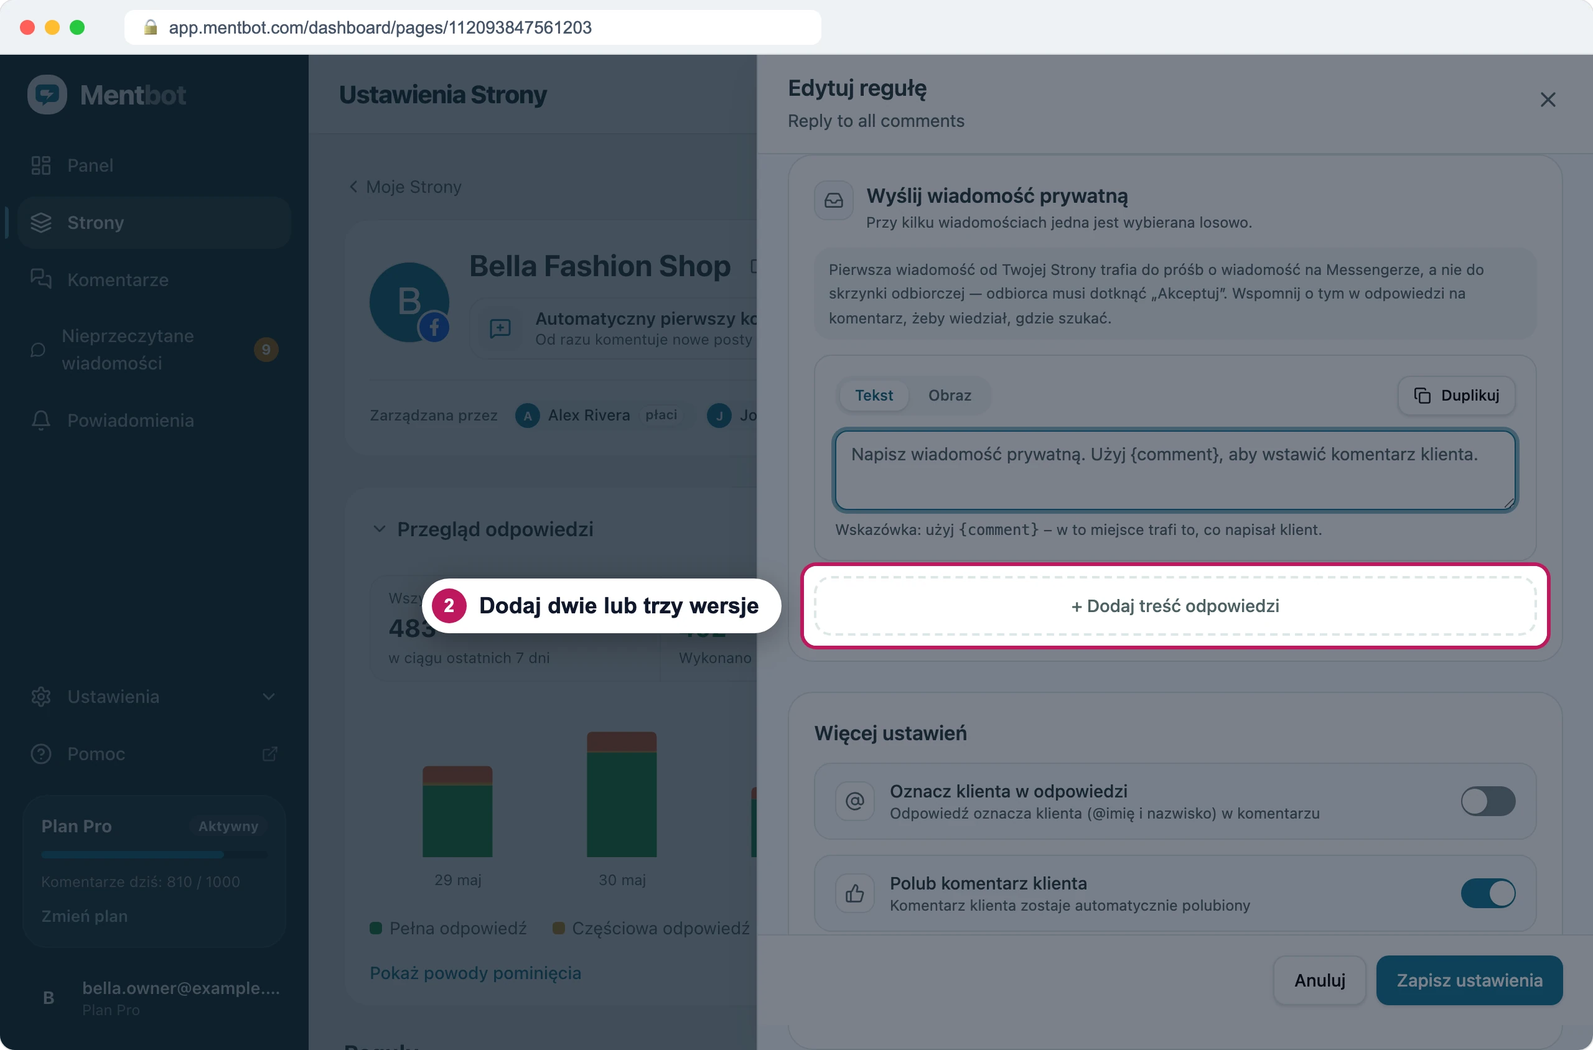Click Dodaj treść odpowiedzi button
This screenshot has width=1593, height=1050.
pyautogui.click(x=1175, y=606)
